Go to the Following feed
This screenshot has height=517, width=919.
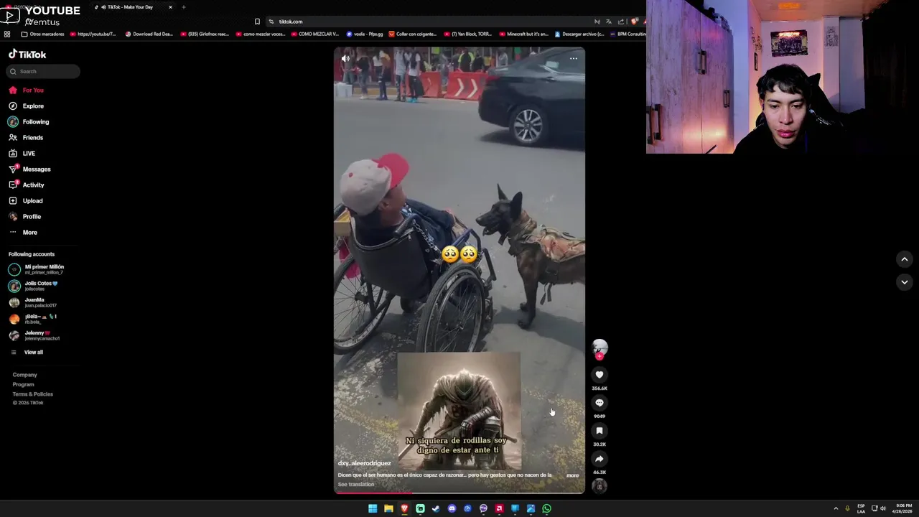[x=29, y=122]
